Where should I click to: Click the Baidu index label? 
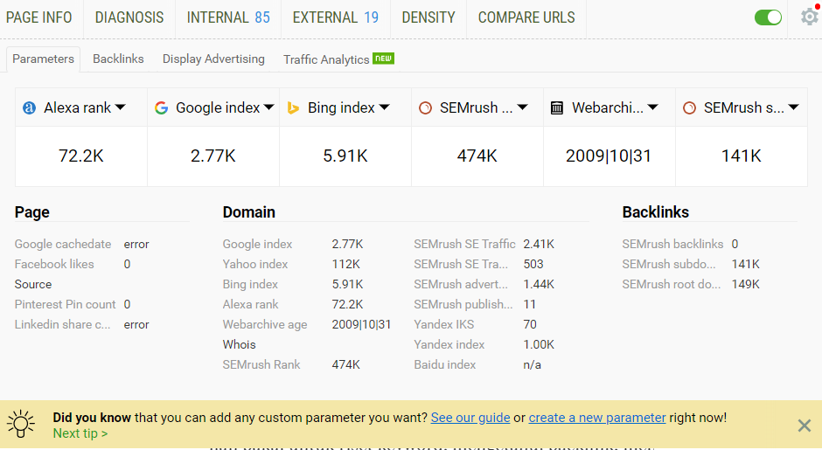coord(444,364)
